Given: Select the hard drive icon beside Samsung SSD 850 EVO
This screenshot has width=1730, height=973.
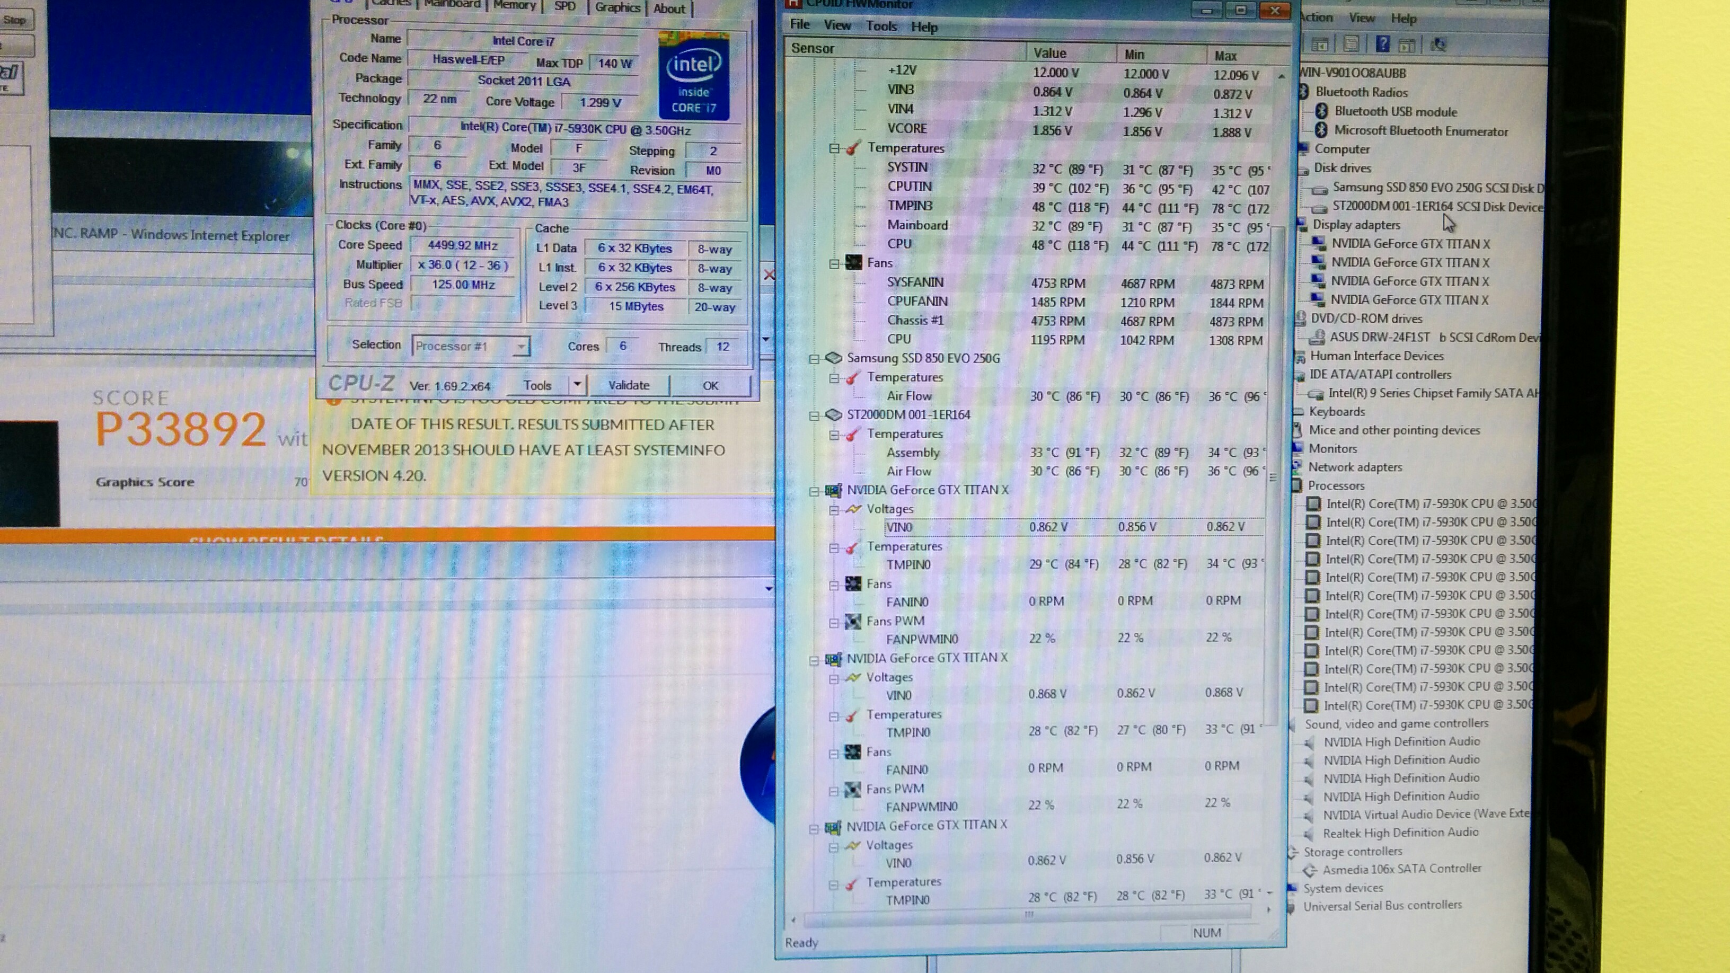Looking at the screenshot, I should 833,358.
